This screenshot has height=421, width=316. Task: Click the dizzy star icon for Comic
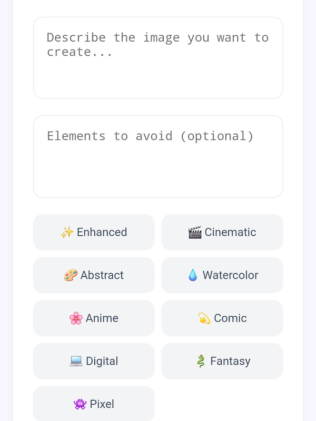(x=204, y=318)
